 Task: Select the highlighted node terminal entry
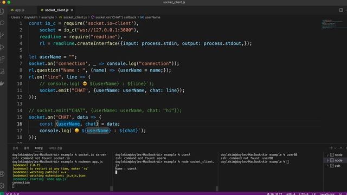[x=336, y=160]
